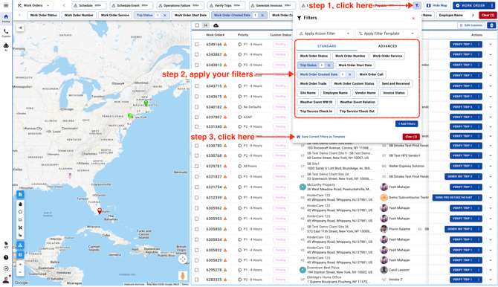The width and height of the screenshot is (498, 287).
Task: Select the Work Order Trade filter chip
Action: [313, 83]
